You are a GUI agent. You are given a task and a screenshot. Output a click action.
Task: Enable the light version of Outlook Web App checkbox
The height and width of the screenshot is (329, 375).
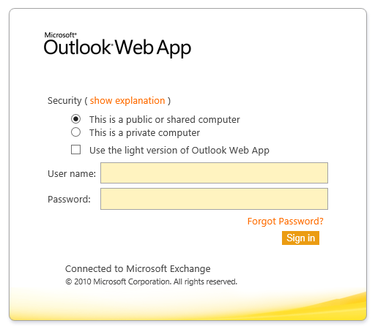pos(75,150)
